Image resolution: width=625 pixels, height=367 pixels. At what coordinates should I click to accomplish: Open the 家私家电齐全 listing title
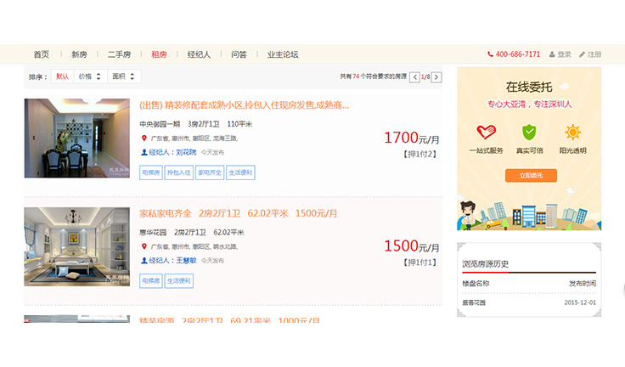[x=166, y=213]
